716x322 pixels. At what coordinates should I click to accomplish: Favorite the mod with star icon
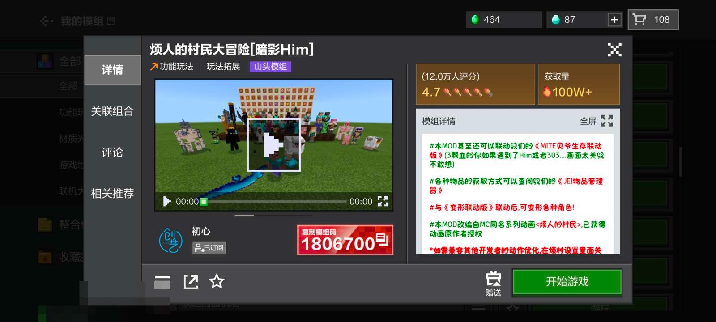[x=217, y=282]
